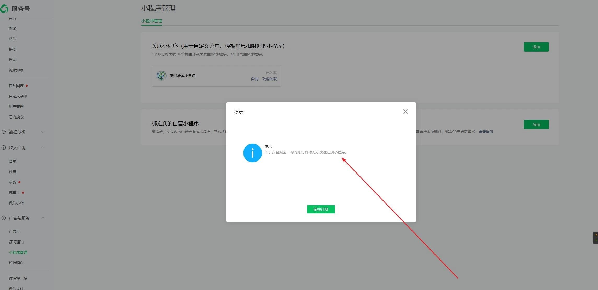This screenshot has width=598, height=290.
Task: Click 添加 for 绑定我的自营小程序
Action: coord(536,125)
